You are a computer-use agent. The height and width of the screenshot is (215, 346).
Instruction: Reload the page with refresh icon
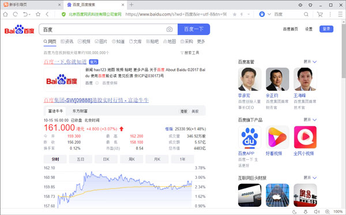15,14
